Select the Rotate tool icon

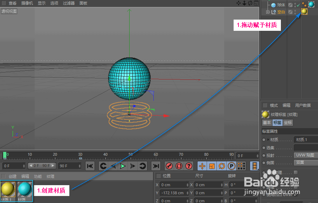click(222, 166)
